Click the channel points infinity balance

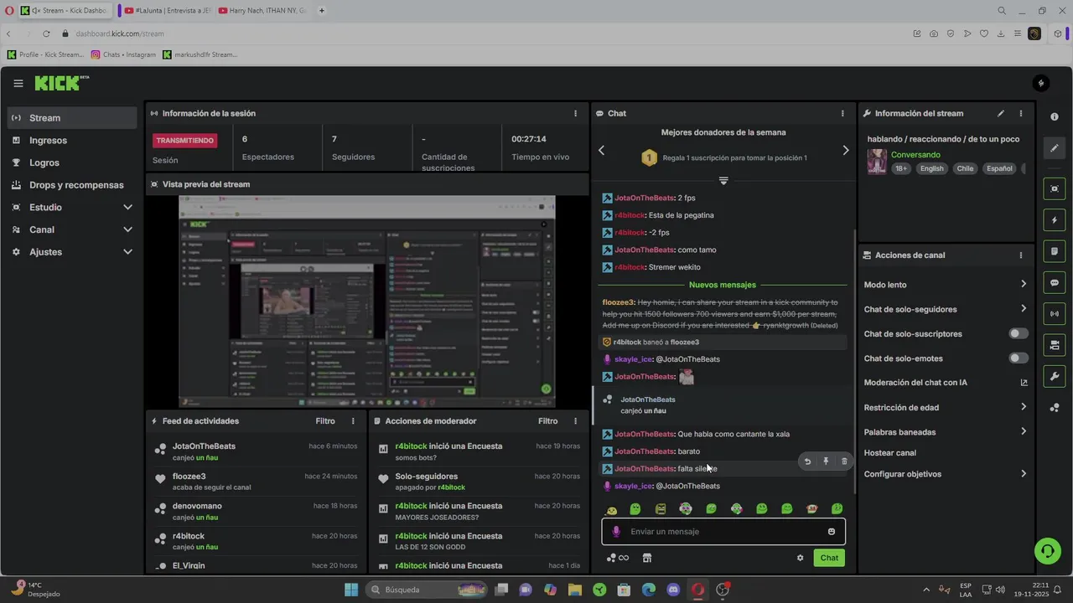618,558
